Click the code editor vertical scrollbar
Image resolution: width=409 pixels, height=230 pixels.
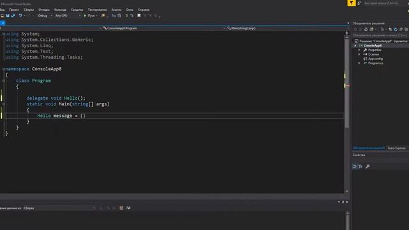click(346, 84)
